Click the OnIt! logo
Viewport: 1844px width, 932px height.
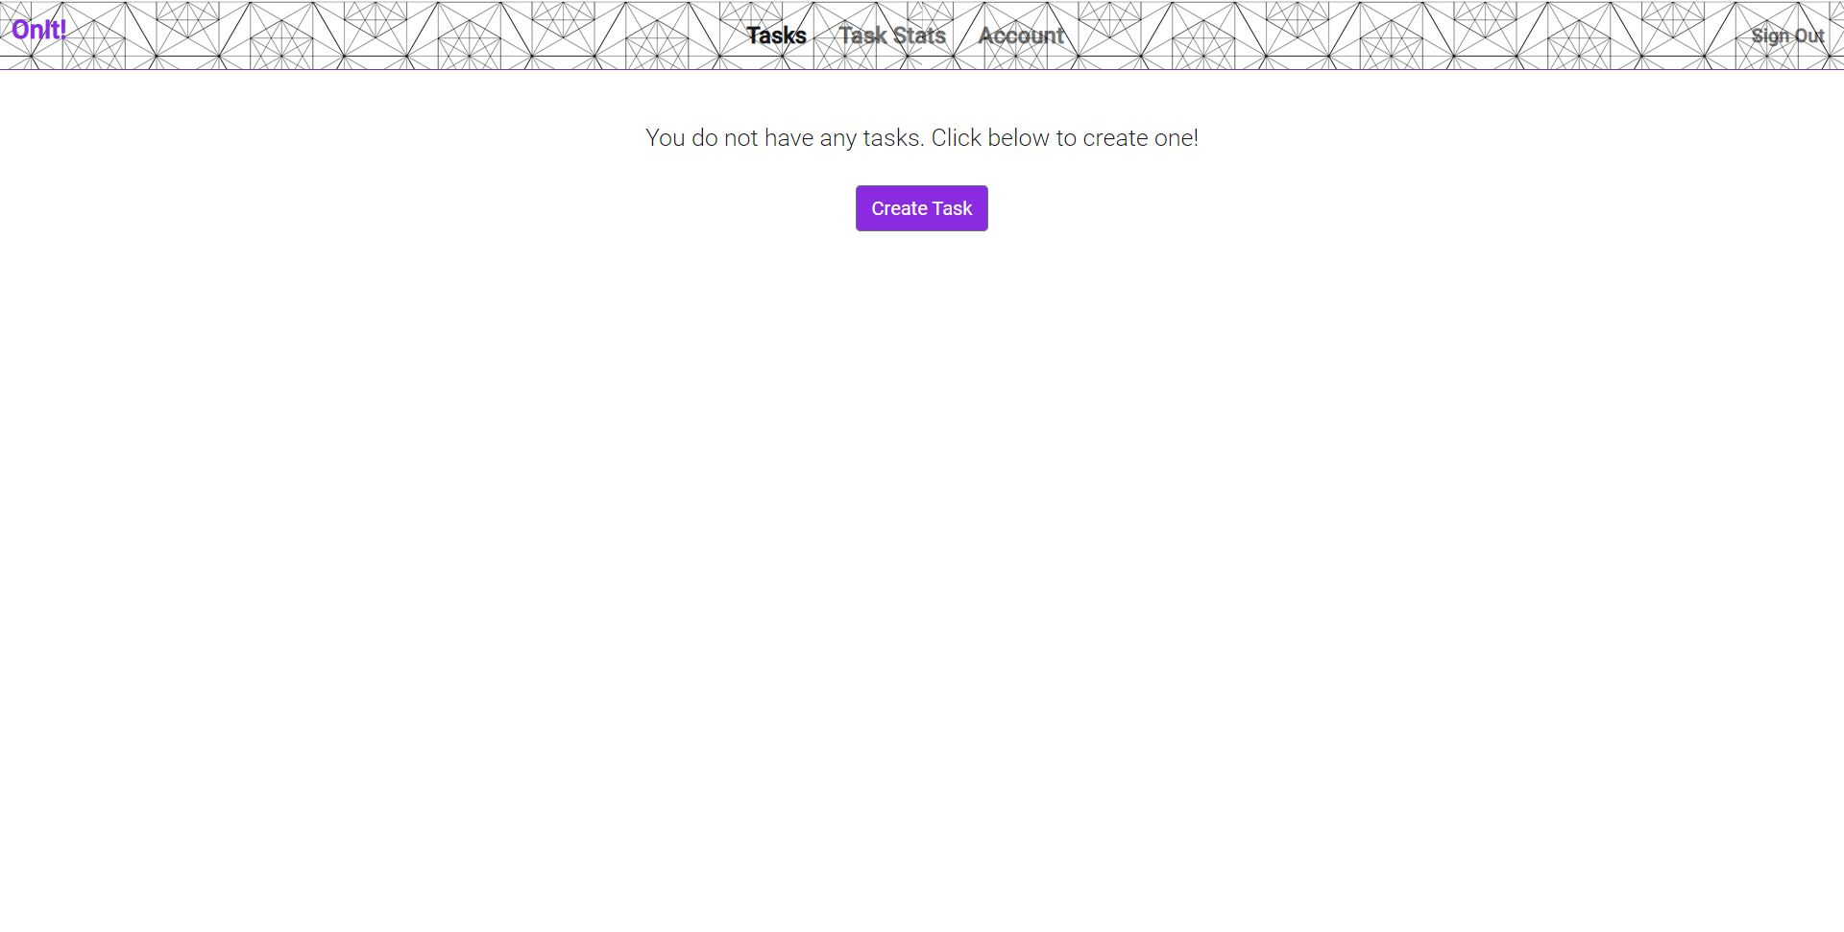[38, 30]
